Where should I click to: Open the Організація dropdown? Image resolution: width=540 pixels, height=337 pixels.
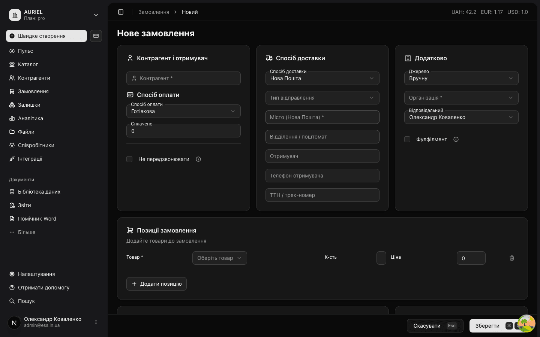click(x=461, y=98)
